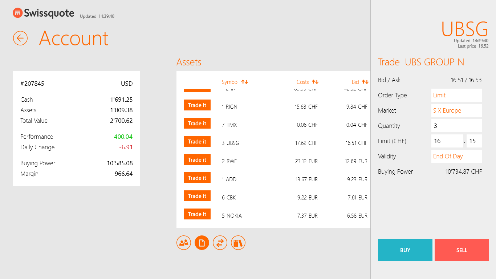Click the sort arrows next to Bid

(x=365, y=82)
